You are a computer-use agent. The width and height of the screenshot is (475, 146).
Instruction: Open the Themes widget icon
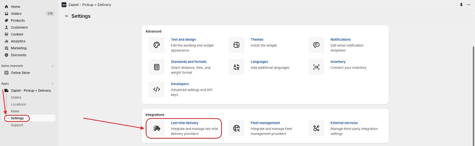(x=236, y=45)
